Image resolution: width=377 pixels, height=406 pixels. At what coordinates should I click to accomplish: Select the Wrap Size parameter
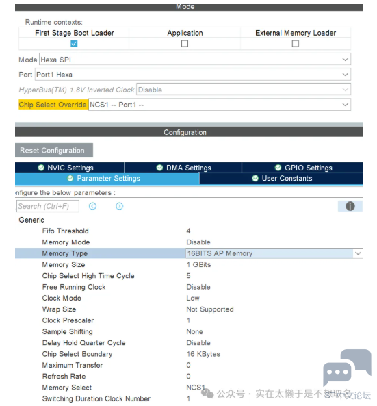click(59, 309)
